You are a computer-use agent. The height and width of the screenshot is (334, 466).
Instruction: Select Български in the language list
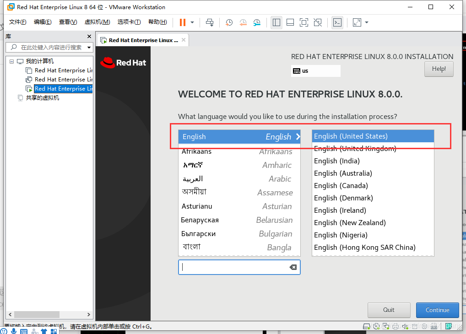[239, 234]
